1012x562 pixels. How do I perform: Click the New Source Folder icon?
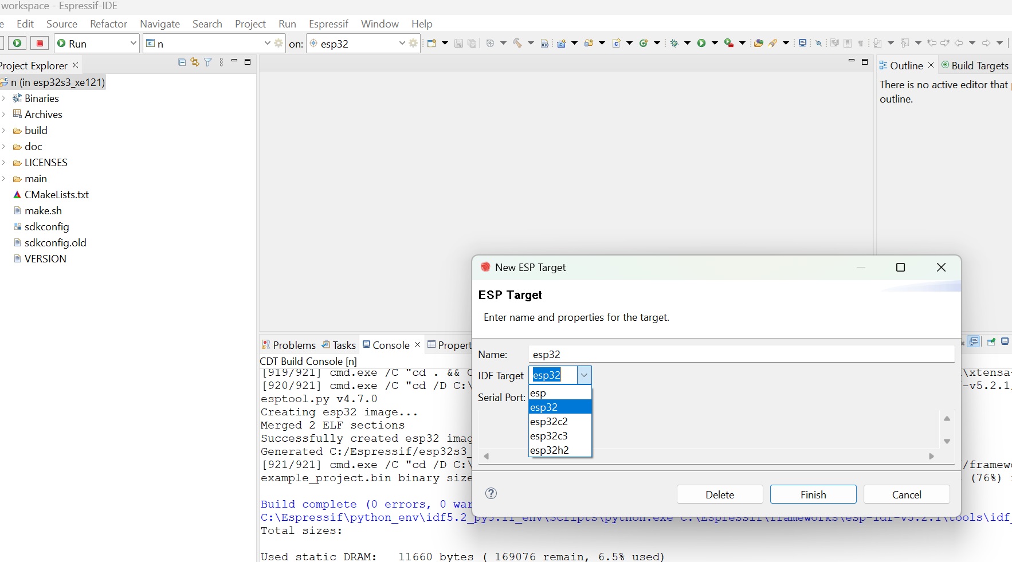pyautogui.click(x=589, y=43)
